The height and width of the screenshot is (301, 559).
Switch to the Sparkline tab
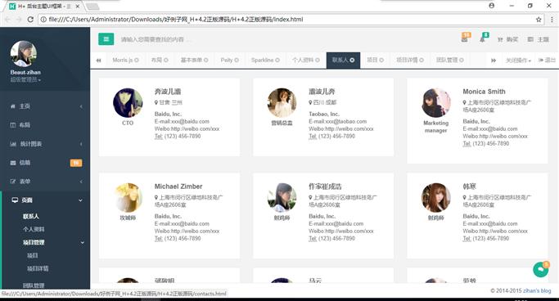(x=262, y=61)
